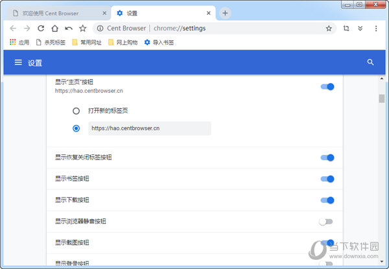Restore closed tab with undo arrow icon

[69, 29]
